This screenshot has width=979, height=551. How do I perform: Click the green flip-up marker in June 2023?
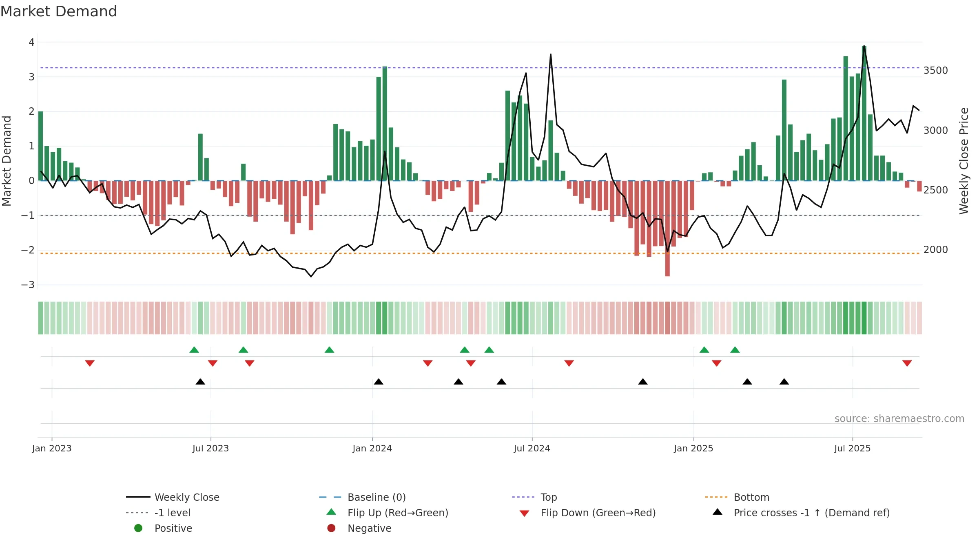194,350
